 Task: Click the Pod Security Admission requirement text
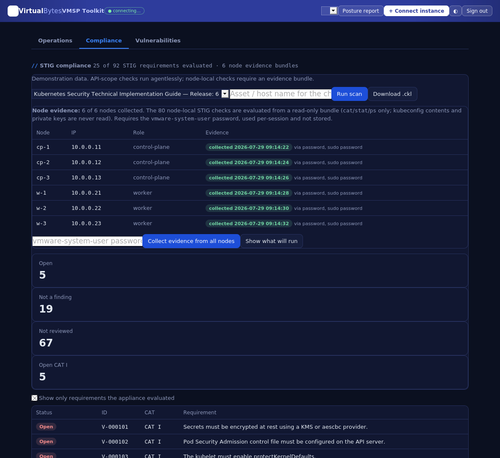(x=284, y=442)
